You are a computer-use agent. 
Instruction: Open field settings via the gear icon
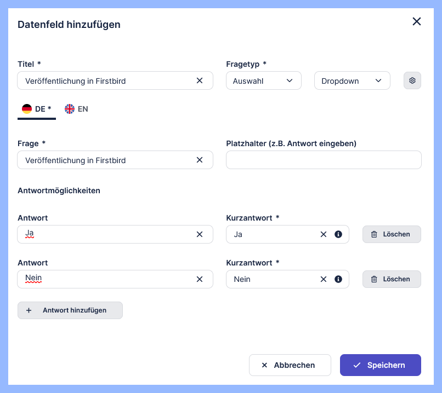pos(412,80)
